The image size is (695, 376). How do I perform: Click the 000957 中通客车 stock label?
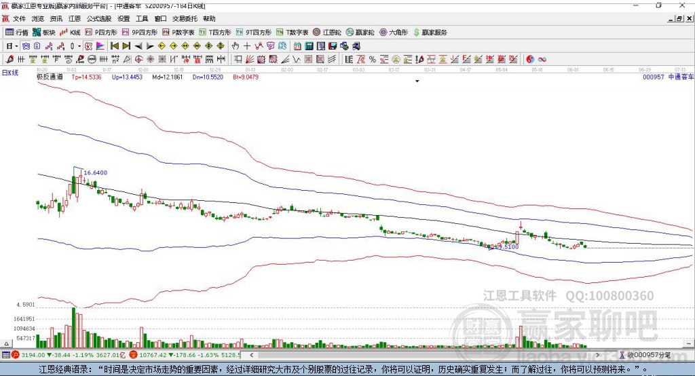(x=669, y=77)
